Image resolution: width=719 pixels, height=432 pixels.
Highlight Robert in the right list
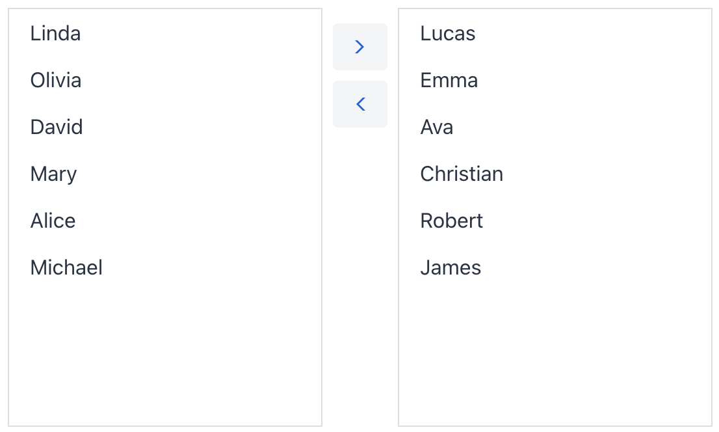(x=452, y=221)
